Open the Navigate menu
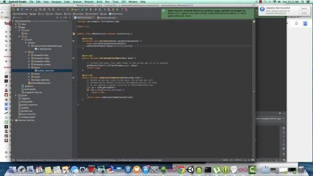313x176 pixels. click(56, 1)
